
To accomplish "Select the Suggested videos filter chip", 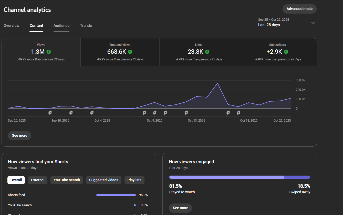I will pos(103,180).
